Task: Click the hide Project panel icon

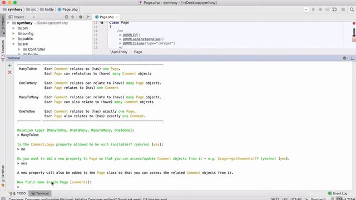Action: pos(88,17)
